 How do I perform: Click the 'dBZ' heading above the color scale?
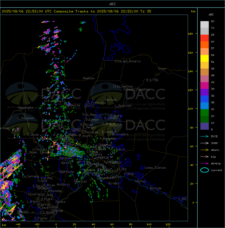(x=211, y=15)
